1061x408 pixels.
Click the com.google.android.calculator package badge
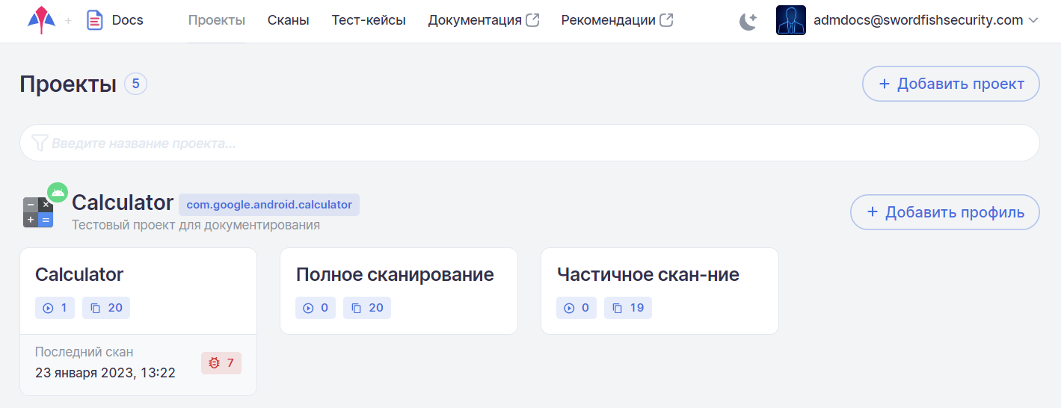[x=268, y=205]
